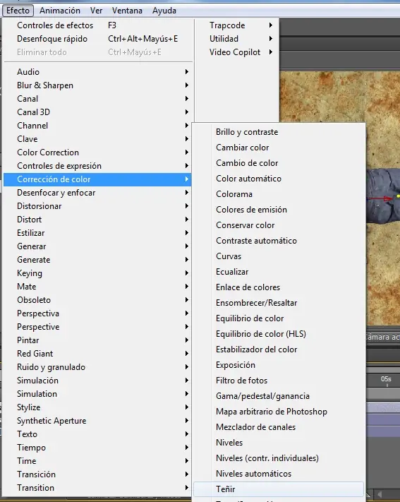This screenshot has height=502, width=400.
Task: Expand the Clave submenu
Action: pos(97,139)
